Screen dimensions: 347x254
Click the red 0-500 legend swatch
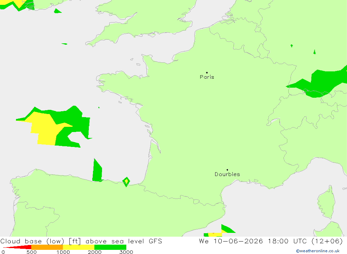(17, 247)
